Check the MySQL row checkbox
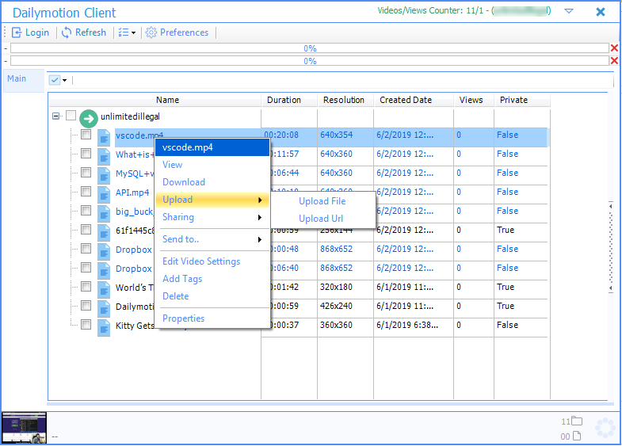622x446 pixels. pos(86,173)
